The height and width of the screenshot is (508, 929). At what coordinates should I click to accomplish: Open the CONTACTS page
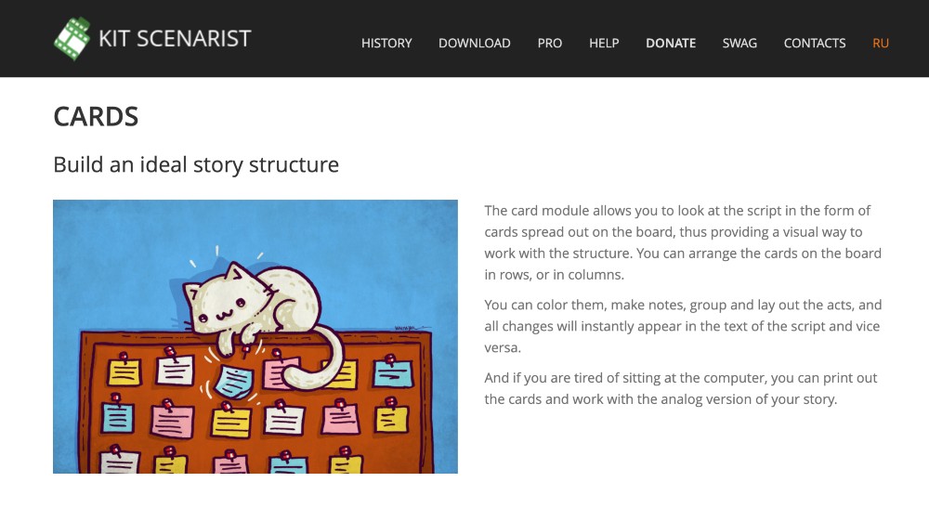point(815,43)
